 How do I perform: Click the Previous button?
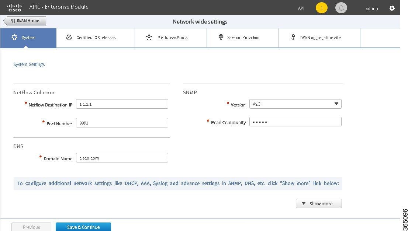pyautogui.click(x=31, y=227)
